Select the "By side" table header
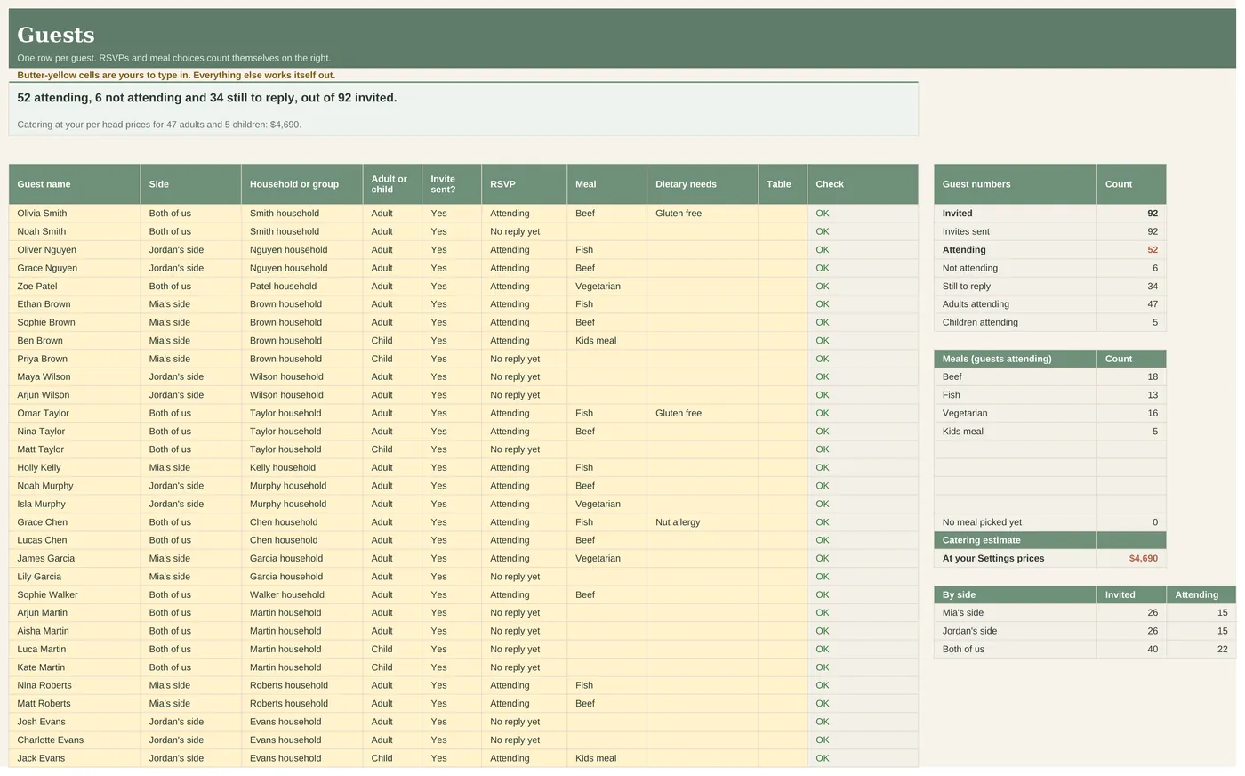 tap(1015, 594)
